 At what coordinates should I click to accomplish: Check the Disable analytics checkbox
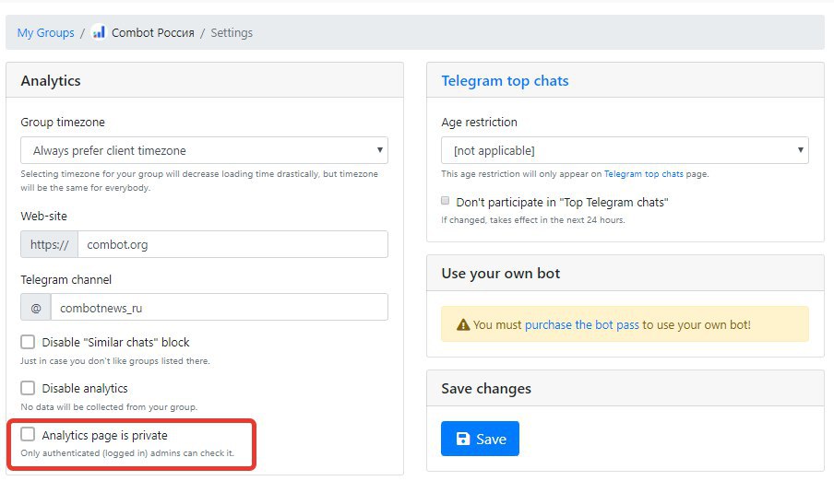coord(28,388)
